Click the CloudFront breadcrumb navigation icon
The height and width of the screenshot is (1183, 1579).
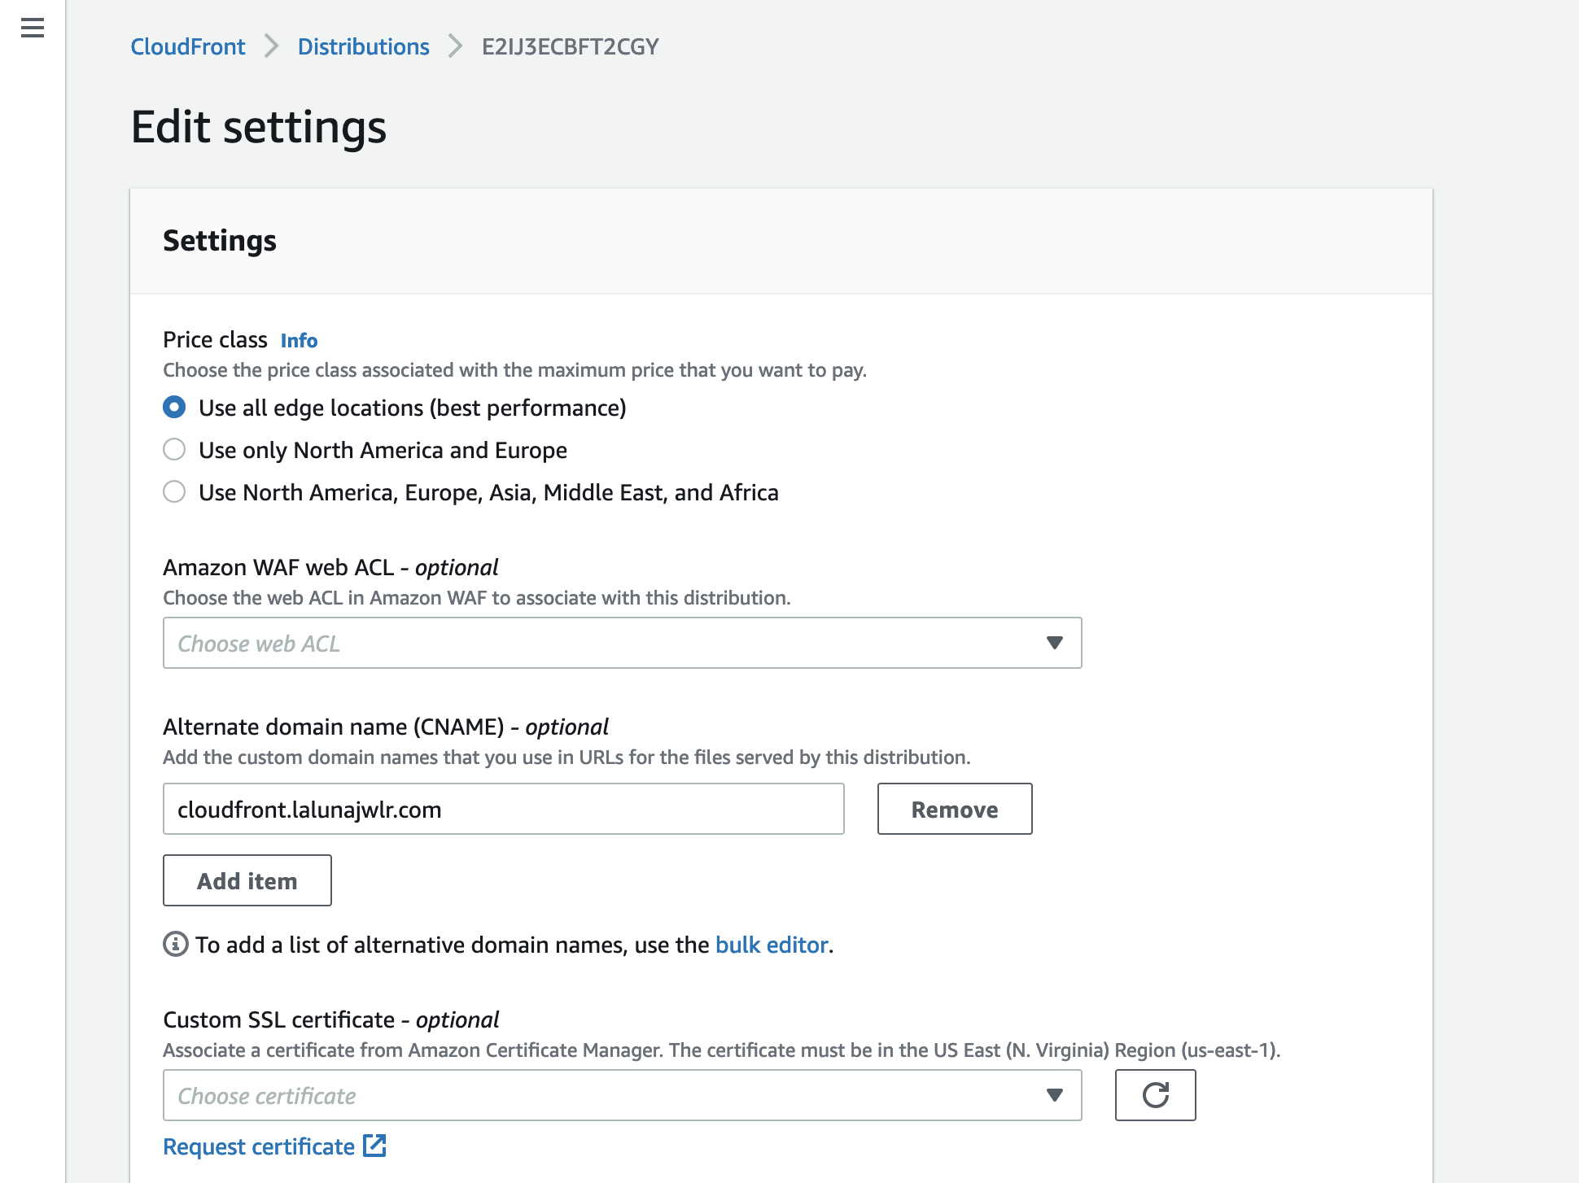click(189, 46)
